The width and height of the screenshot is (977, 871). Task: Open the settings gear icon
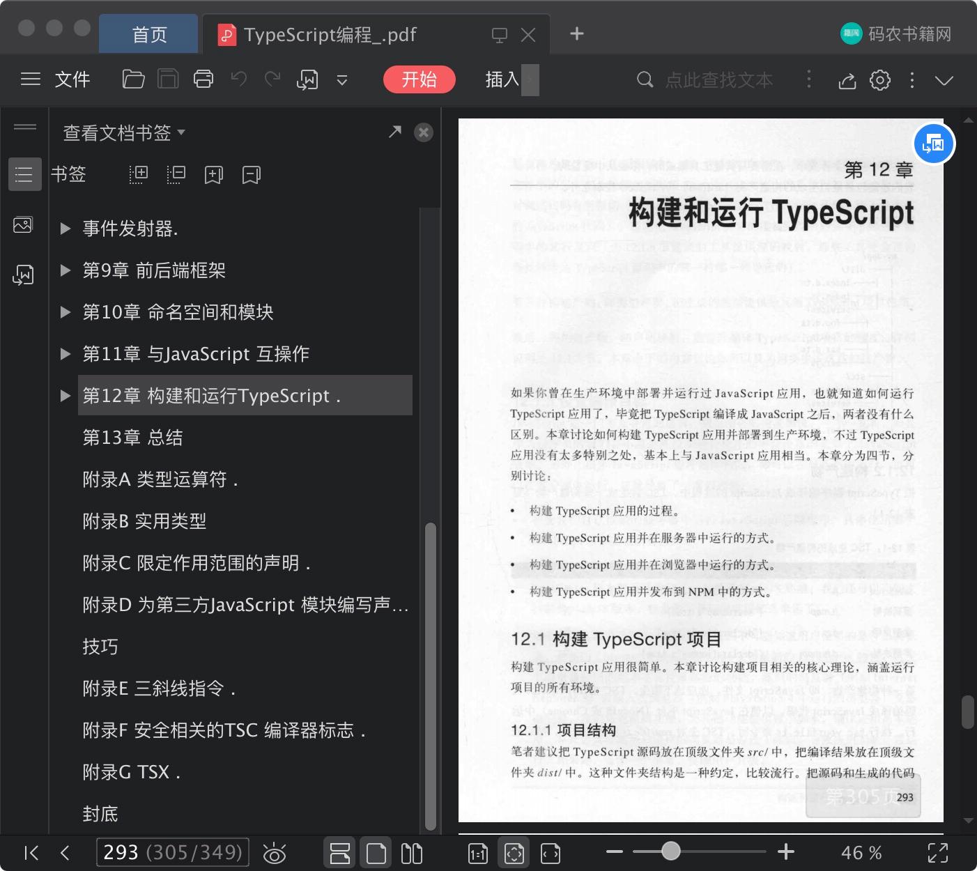[x=880, y=80]
